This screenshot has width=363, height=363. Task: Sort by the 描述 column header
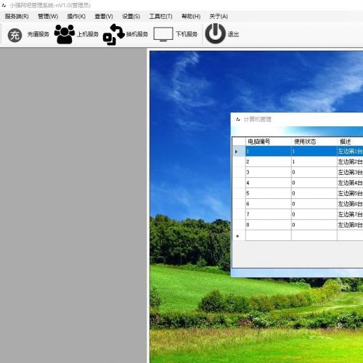coord(350,142)
